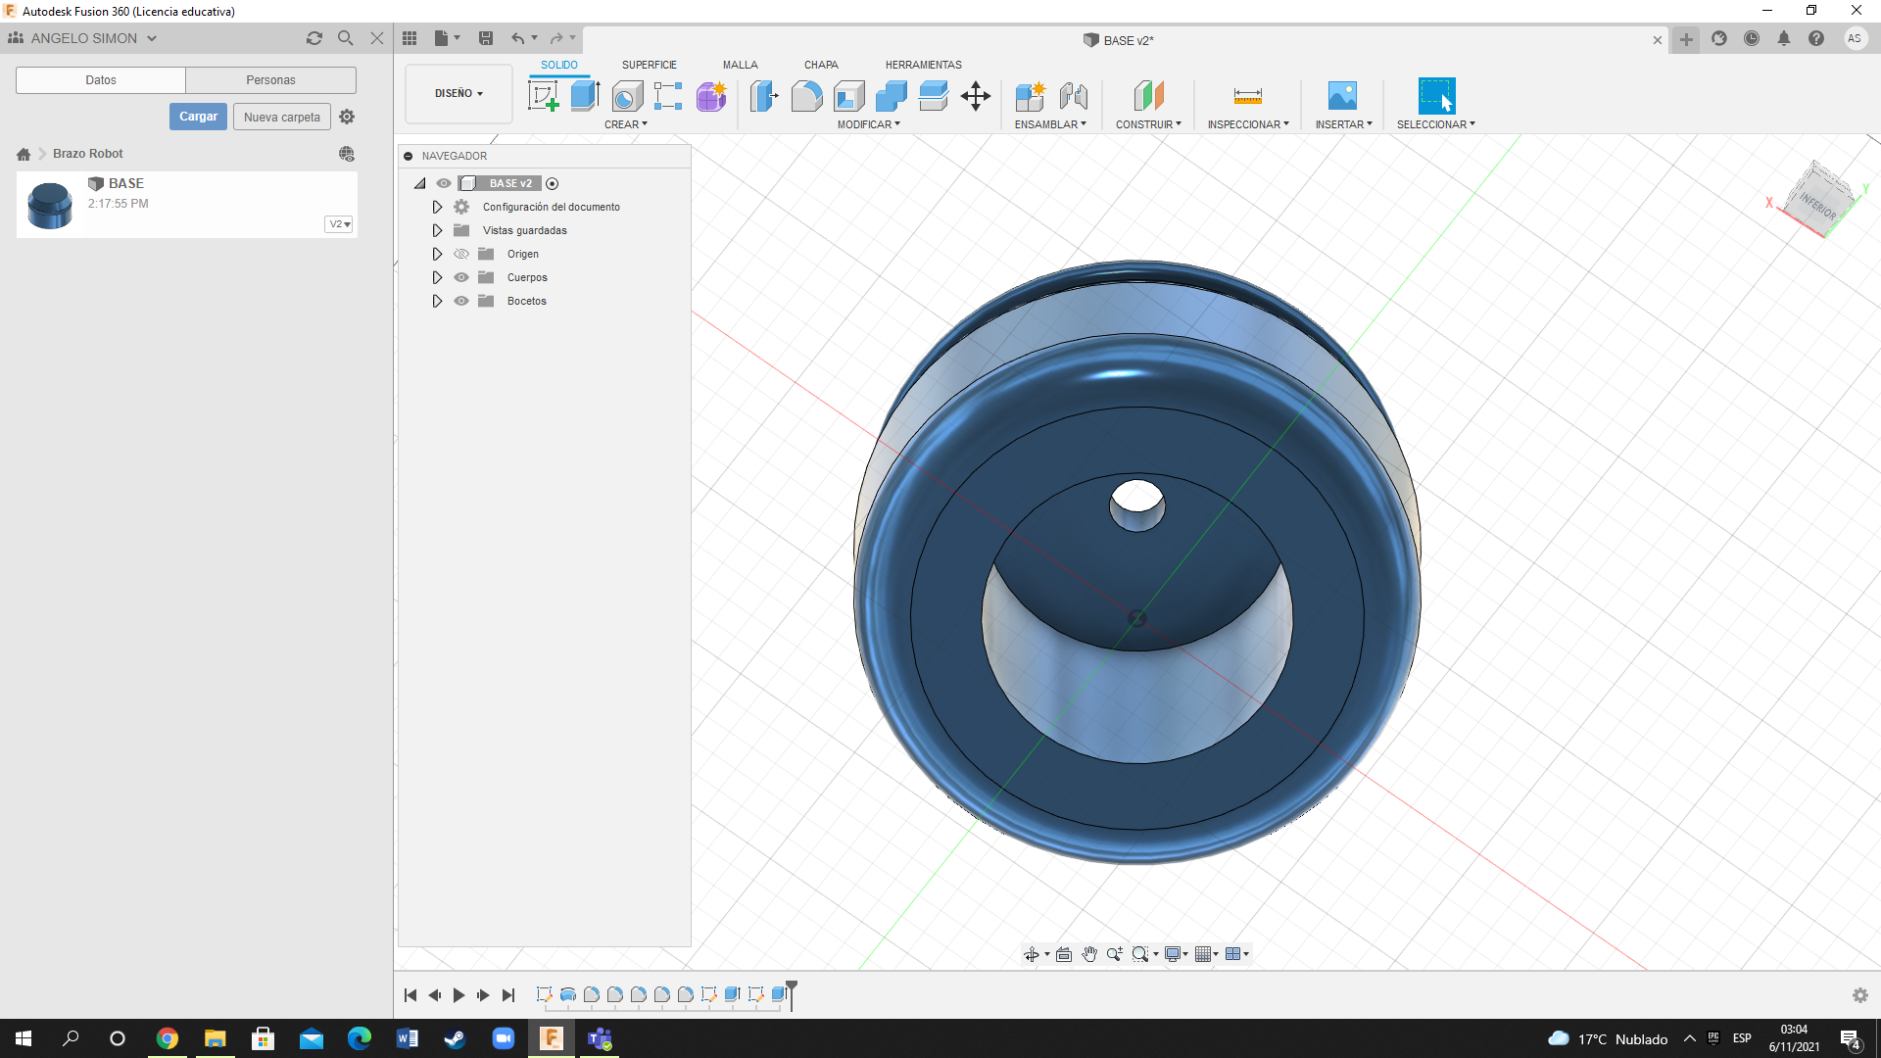Expand the Origen node
Viewport: 1881px width, 1058px height.
tap(437, 254)
